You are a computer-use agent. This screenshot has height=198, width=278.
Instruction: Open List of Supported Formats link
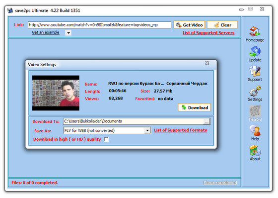point(181,130)
